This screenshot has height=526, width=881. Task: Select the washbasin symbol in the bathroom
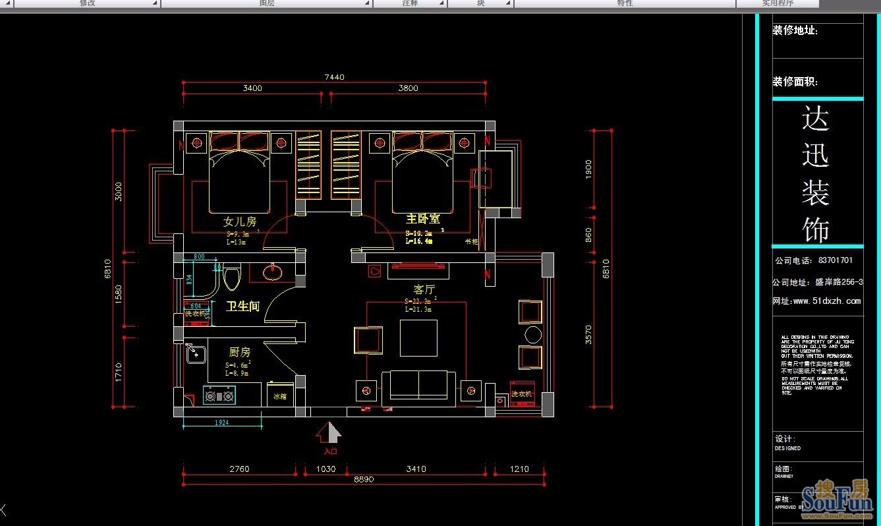273,271
